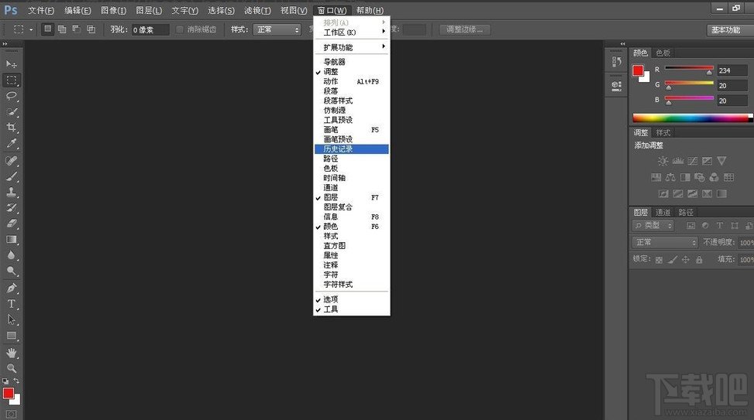The width and height of the screenshot is (754, 420).
Task: Select the History Brush tool
Action: 12,208
